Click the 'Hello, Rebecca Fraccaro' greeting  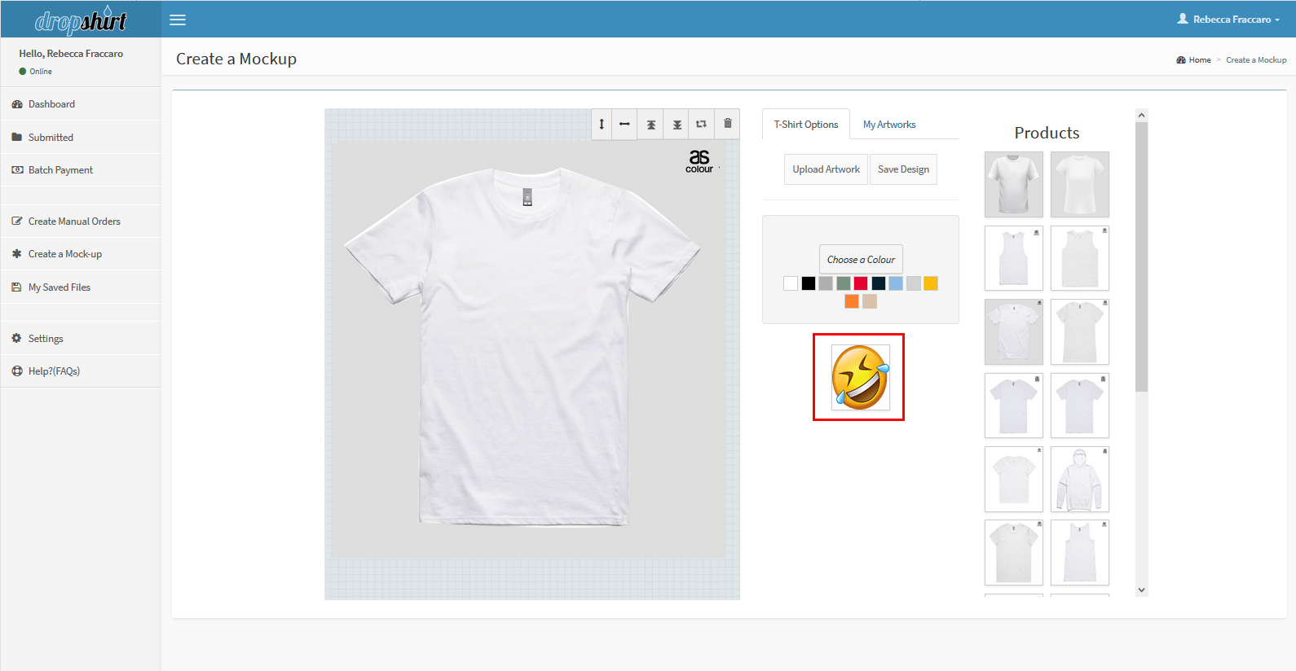71,54
